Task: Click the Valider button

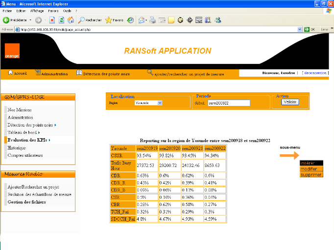Action: tap(290, 102)
